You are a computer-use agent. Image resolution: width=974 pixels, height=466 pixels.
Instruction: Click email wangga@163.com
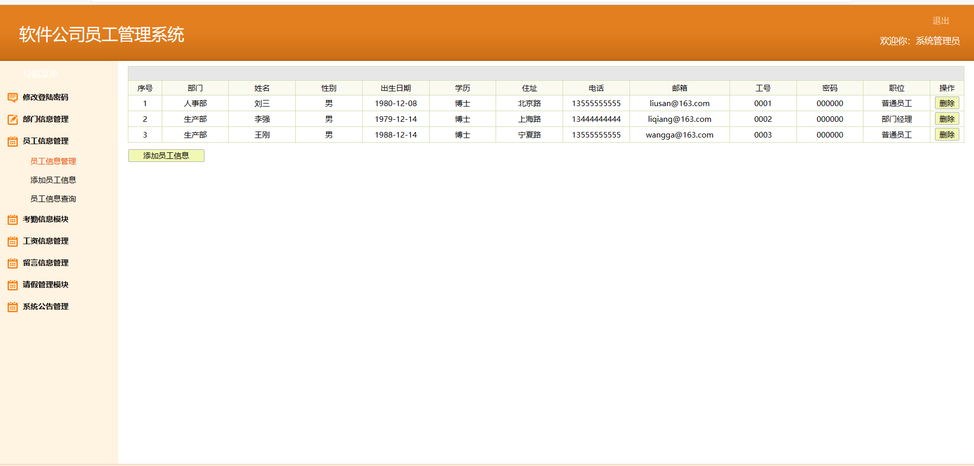(x=680, y=135)
